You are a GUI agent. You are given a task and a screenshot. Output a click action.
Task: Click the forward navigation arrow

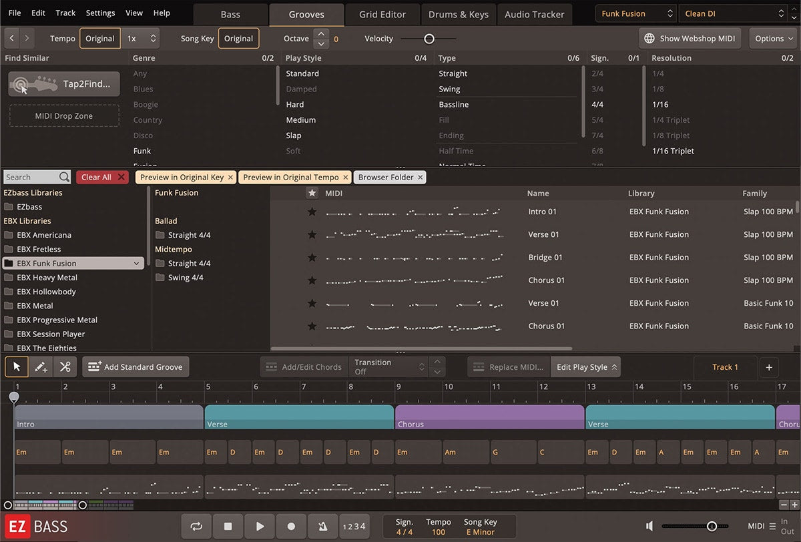[27, 38]
